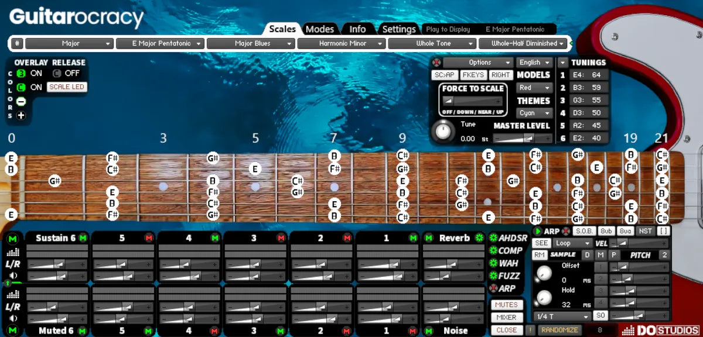Image resolution: width=703 pixels, height=337 pixels.
Task: Click the ARP VEL slider
Action: tap(639, 243)
